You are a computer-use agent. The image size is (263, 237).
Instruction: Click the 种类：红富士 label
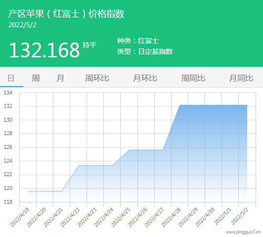pos(138,41)
